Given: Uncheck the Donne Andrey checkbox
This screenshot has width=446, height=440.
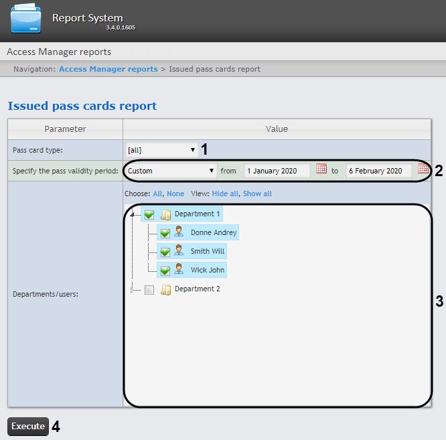Looking at the screenshot, I should point(165,233).
